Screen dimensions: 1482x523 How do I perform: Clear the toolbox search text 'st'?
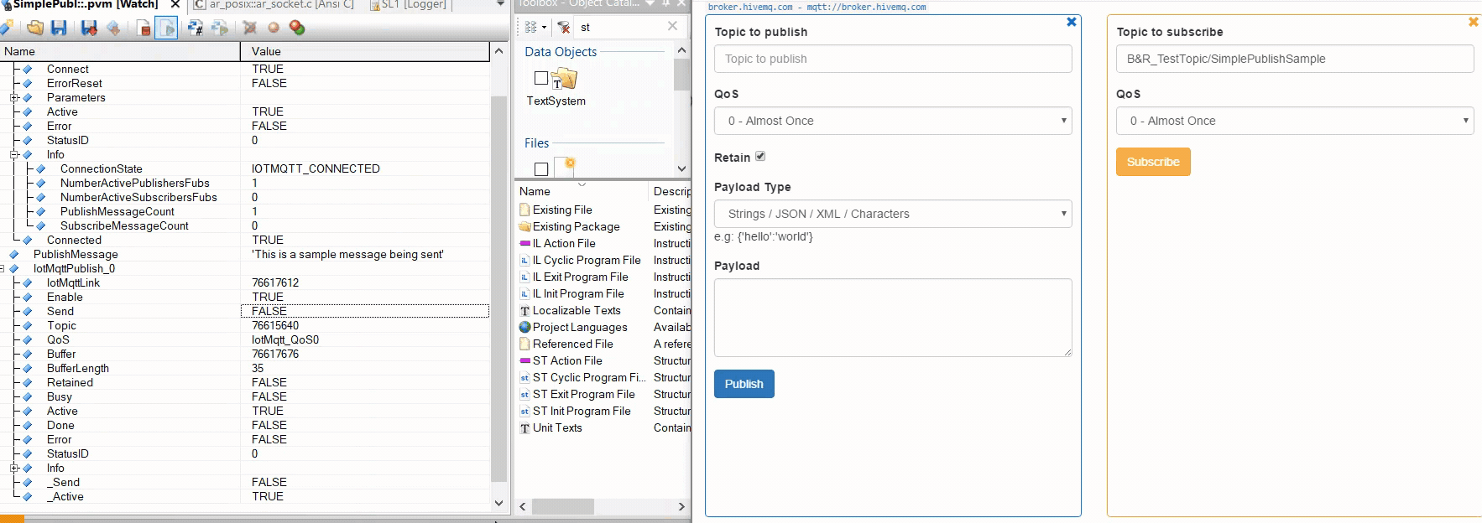672,26
